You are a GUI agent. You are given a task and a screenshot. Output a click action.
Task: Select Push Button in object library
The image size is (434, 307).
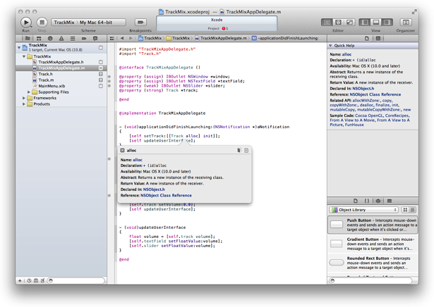coord(373,225)
